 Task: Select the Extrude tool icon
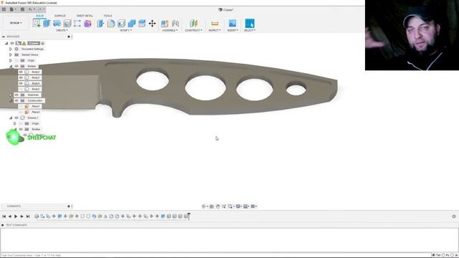click(47, 24)
